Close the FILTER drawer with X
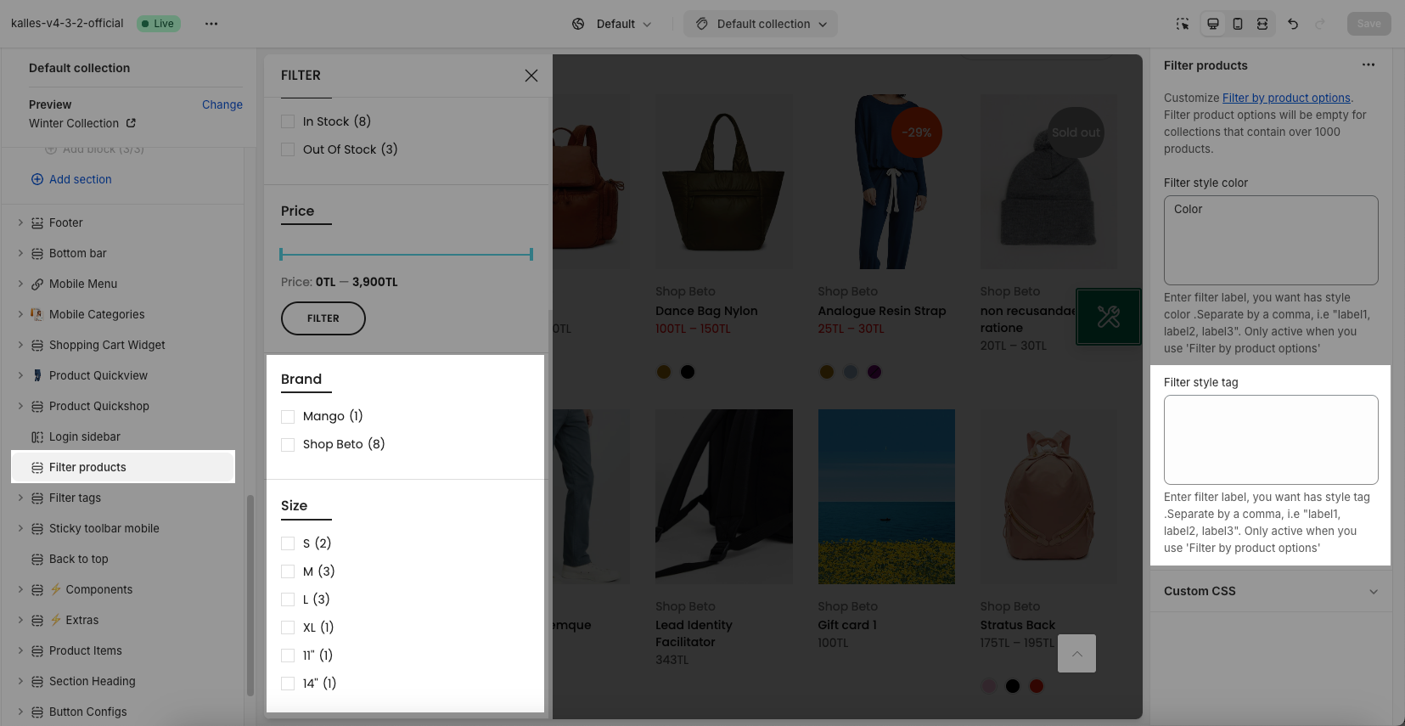This screenshot has height=726, width=1405. click(x=531, y=76)
